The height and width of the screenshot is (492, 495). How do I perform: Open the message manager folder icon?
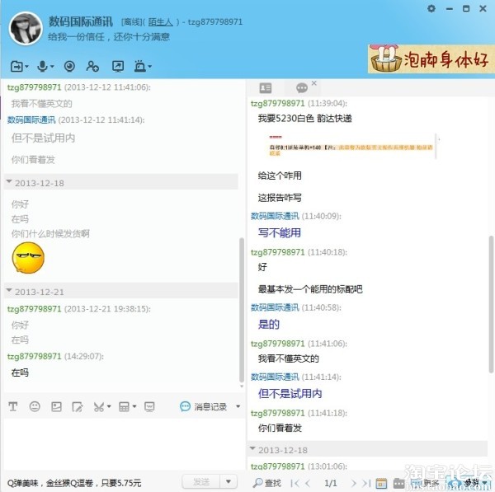click(x=399, y=483)
